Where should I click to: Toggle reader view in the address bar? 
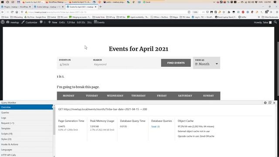189,12
